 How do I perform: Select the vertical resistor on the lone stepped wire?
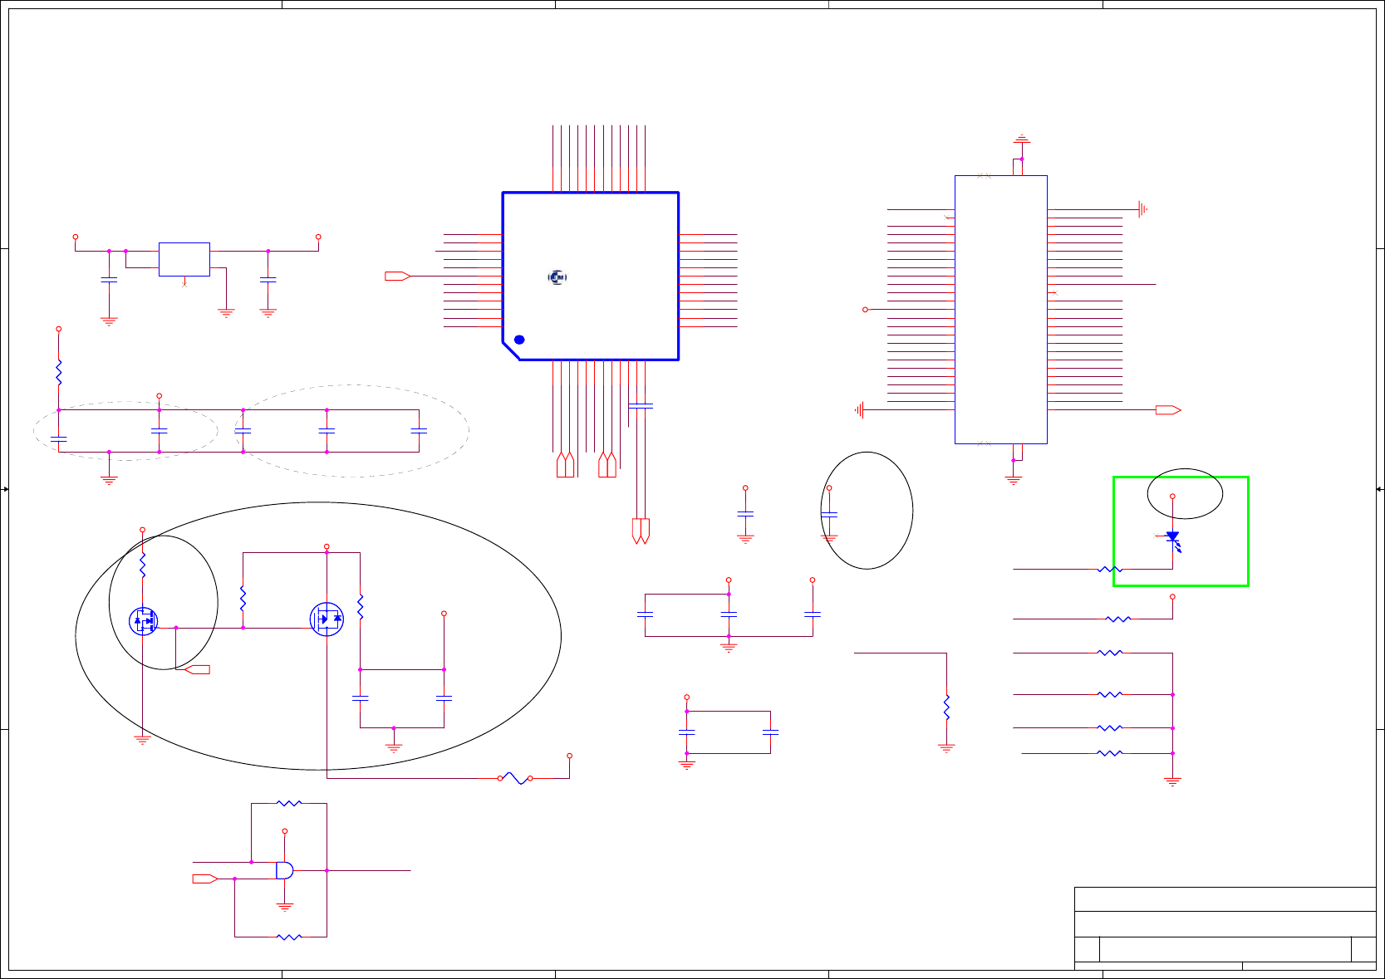pos(946,707)
